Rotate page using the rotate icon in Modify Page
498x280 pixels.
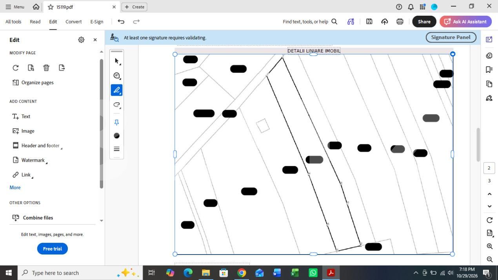pos(16,68)
